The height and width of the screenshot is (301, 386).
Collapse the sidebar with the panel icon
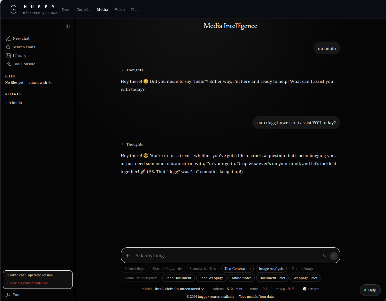tap(68, 27)
